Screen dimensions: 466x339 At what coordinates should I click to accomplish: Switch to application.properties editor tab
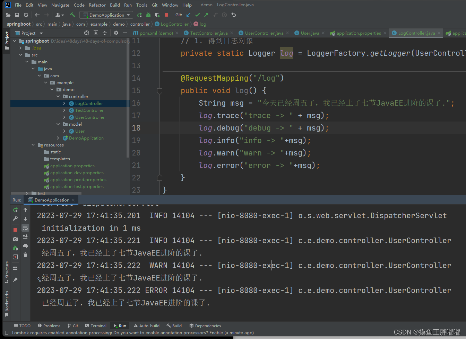(359, 33)
